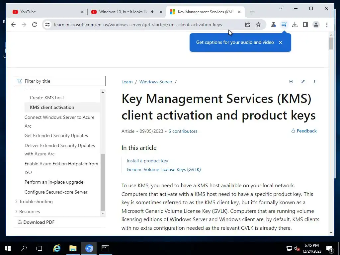Switch to Chrome in taskbar
The width and height of the screenshot is (340, 255).
(89, 248)
